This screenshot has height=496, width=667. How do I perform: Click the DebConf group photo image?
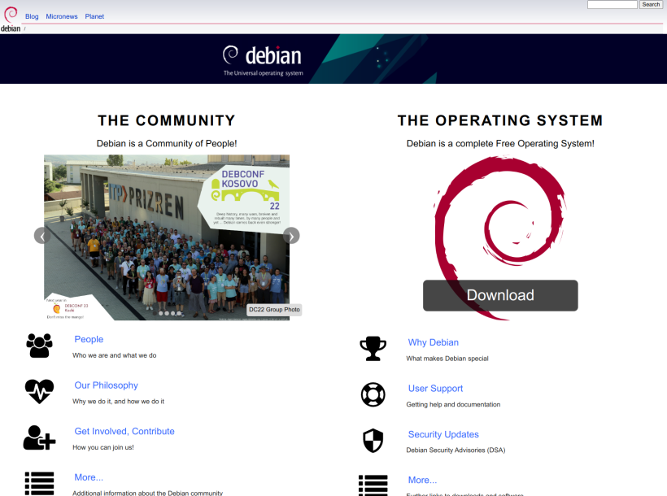(167, 237)
